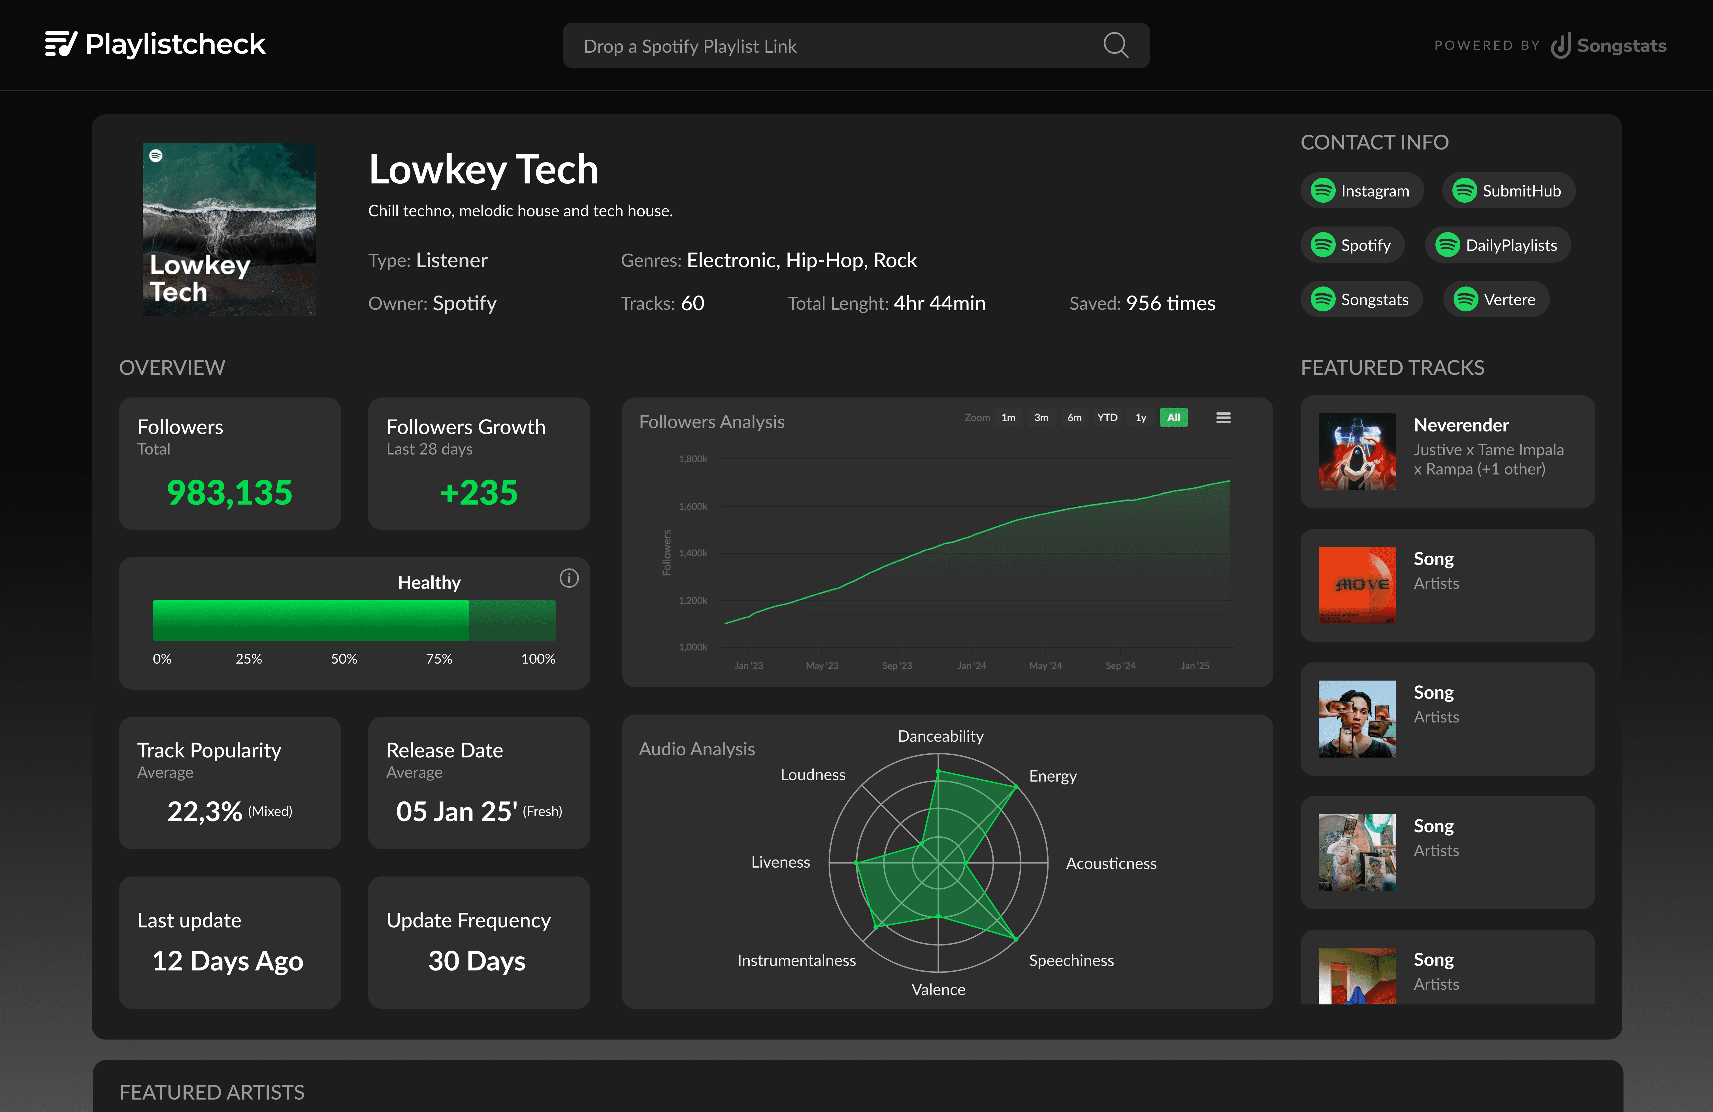Screen dimensions: 1713x1112
Task: Click the 983,135 followers total
Action: pos(230,493)
